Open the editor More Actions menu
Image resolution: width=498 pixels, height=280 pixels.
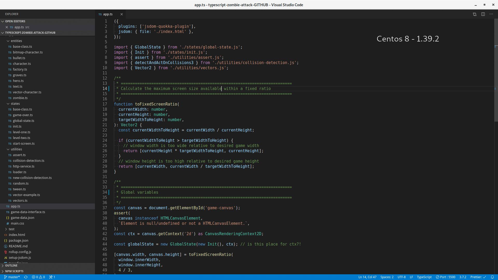pos(491,14)
